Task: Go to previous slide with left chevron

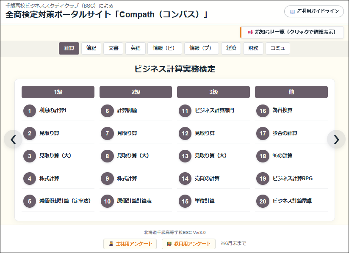Action: pyautogui.click(x=13, y=139)
